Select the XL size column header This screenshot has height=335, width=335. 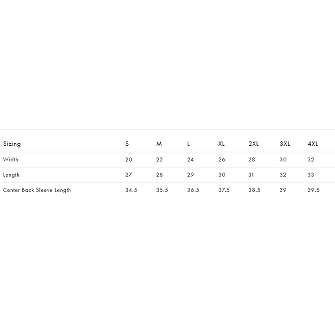(x=222, y=144)
